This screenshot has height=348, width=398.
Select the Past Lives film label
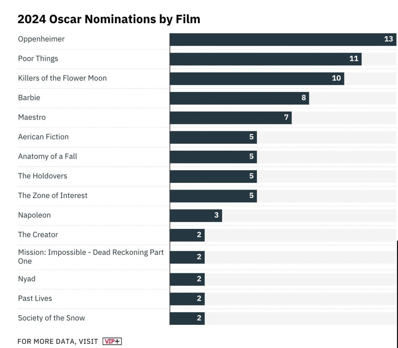pos(35,298)
